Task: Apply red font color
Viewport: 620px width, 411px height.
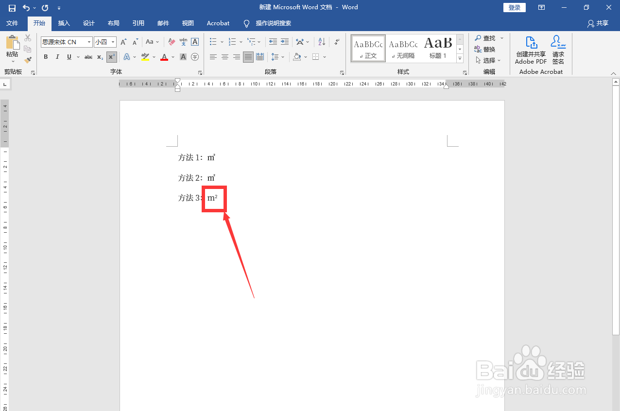Action: coord(164,57)
